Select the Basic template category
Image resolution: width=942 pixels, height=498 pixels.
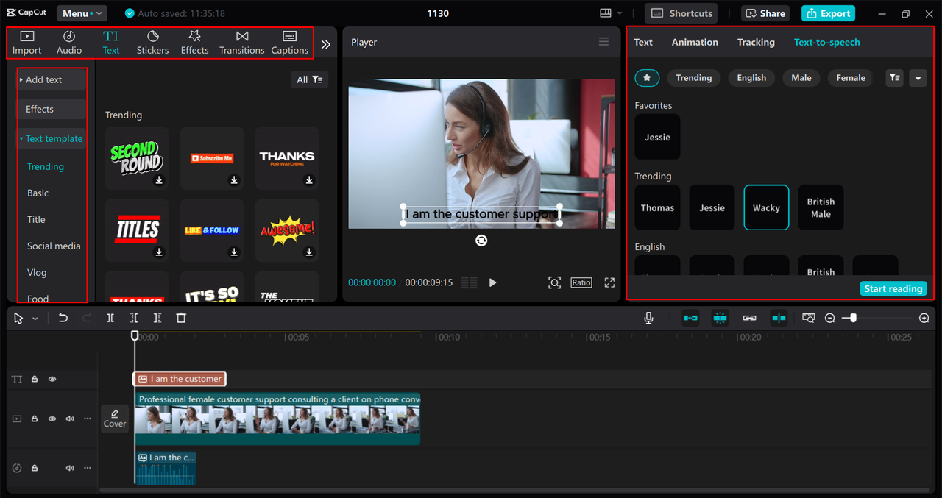click(x=38, y=193)
